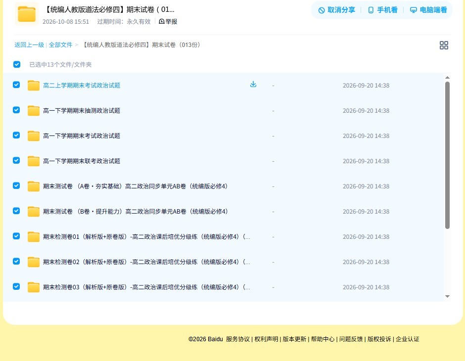
Task: Click folder icon of 期末测试卷 A卷
Action: [x=34, y=186]
